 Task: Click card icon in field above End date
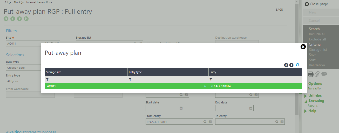[256, 95]
